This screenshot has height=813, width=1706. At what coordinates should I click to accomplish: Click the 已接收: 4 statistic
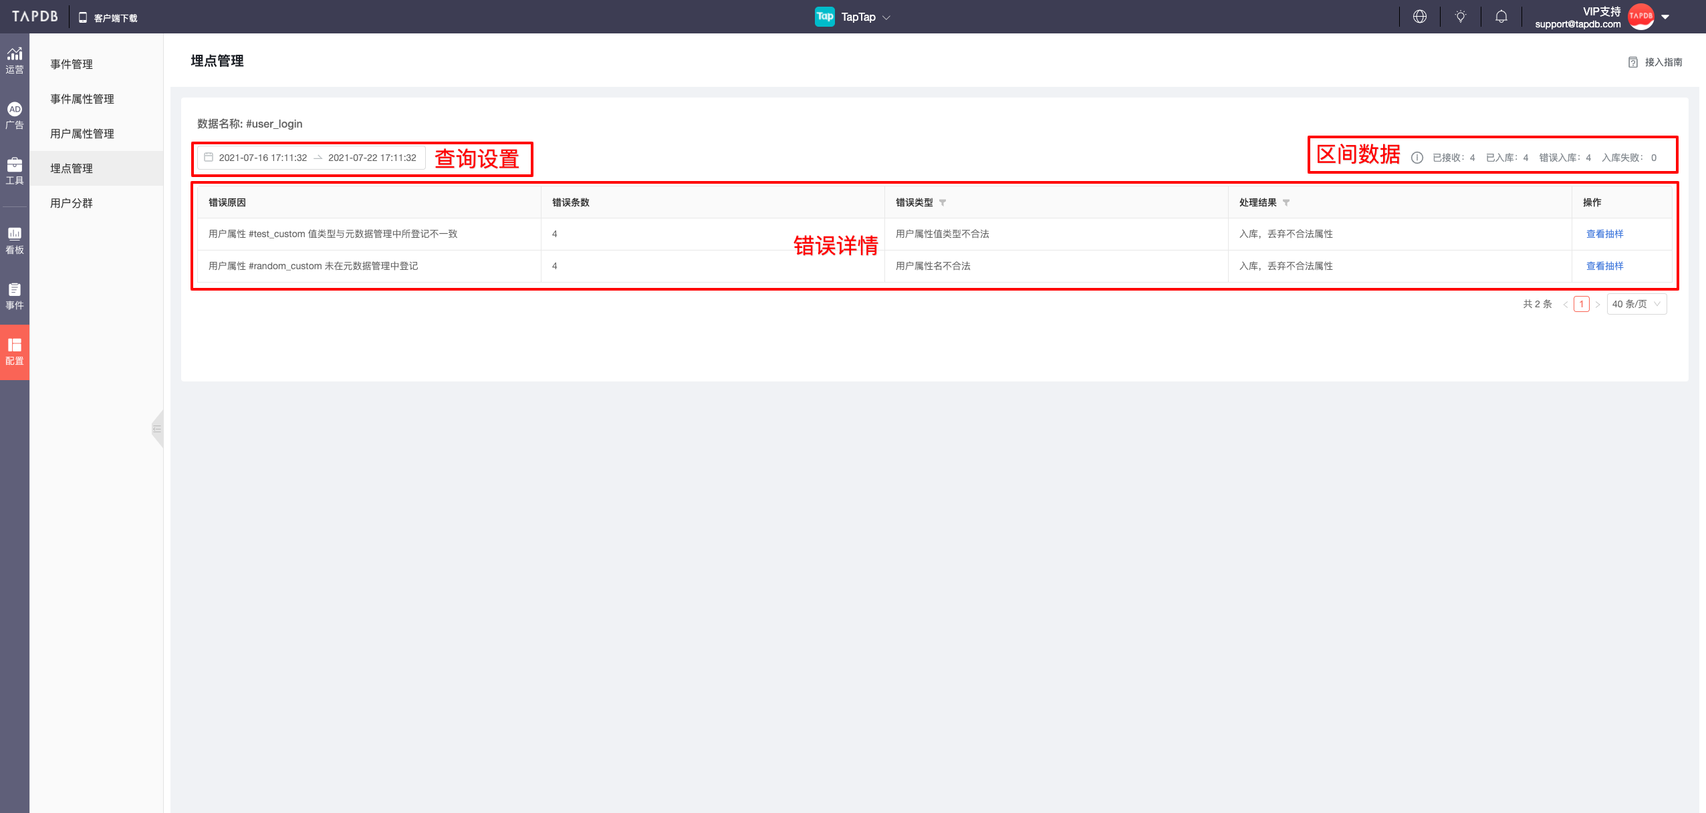[x=1453, y=158]
